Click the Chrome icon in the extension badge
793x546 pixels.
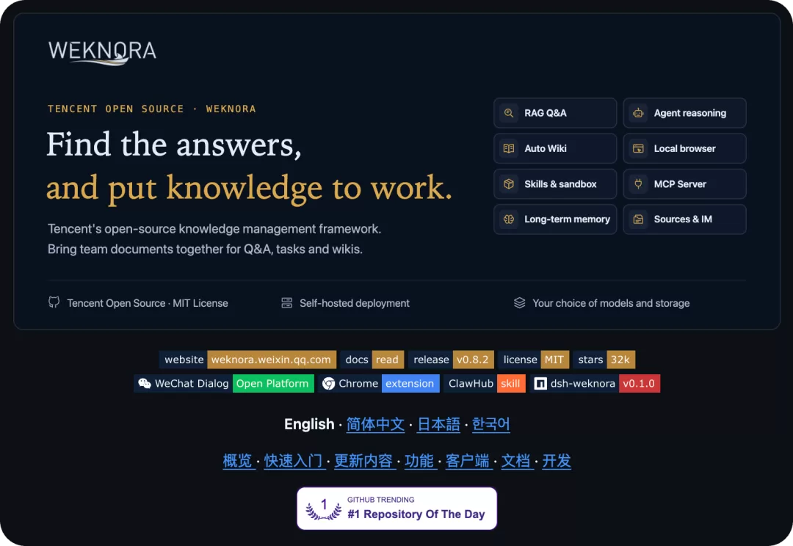coord(329,384)
